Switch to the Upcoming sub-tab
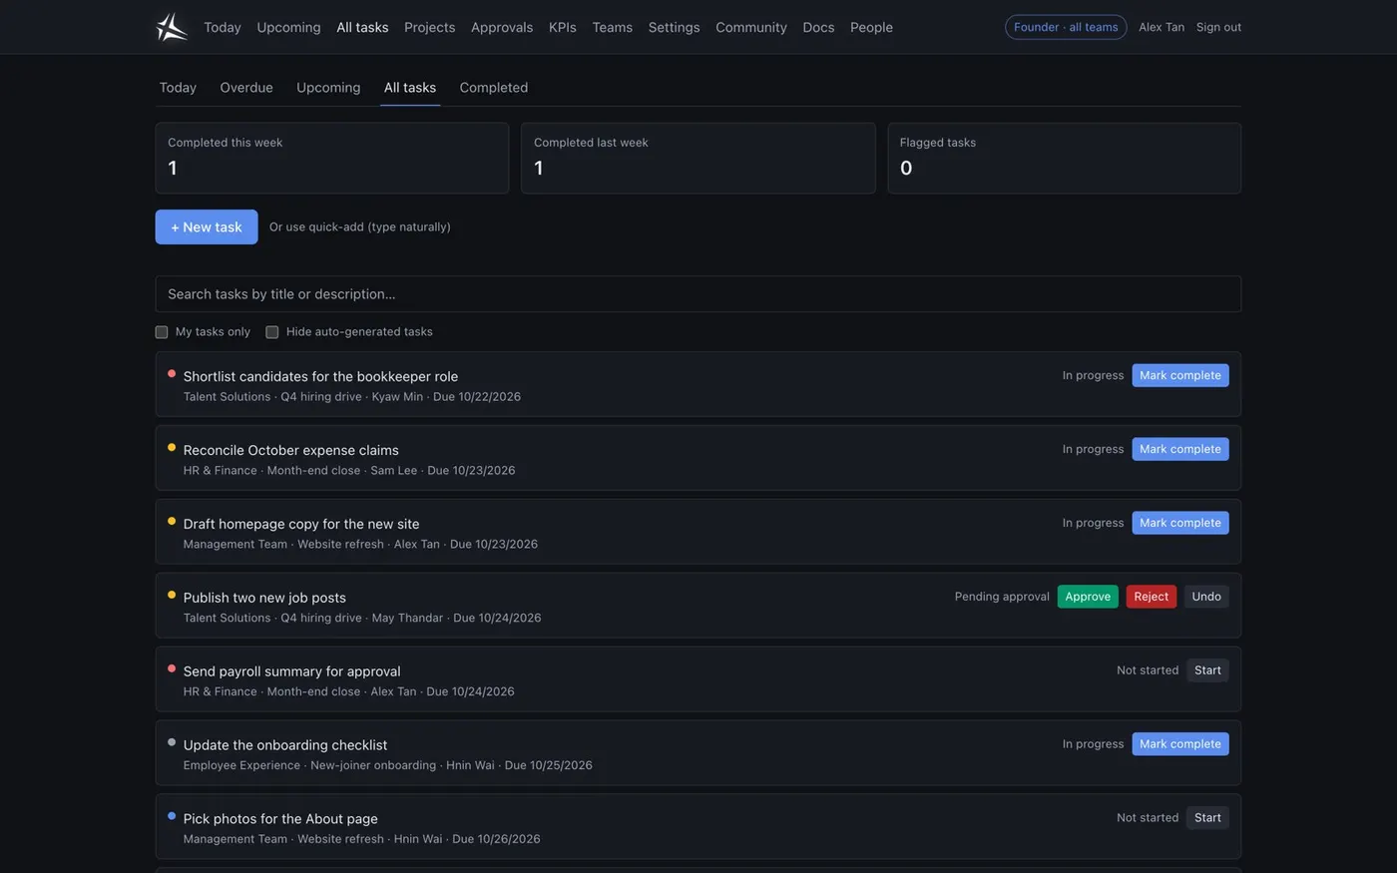 (x=328, y=88)
